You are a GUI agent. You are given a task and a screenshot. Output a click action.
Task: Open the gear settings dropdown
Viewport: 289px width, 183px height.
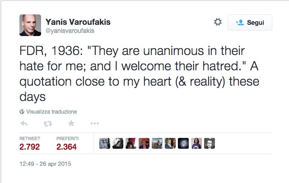click(218, 22)
